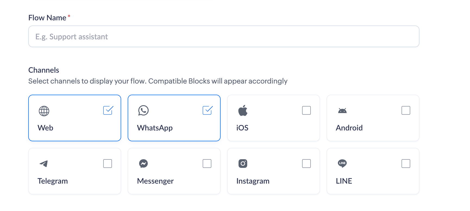Click the Instagram channel label
The image size is (470, 211).
coord(253,181)
